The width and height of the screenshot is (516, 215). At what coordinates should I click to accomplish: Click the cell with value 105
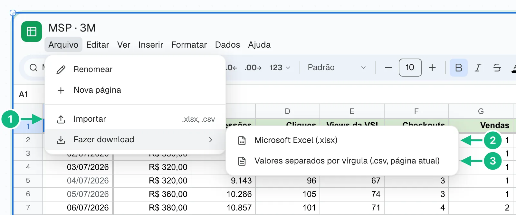pos(288,194)
